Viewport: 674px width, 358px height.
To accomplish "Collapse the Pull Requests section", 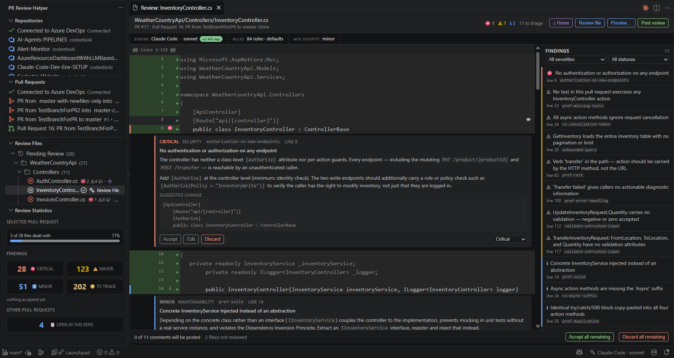I will click(x=11, y=82).
